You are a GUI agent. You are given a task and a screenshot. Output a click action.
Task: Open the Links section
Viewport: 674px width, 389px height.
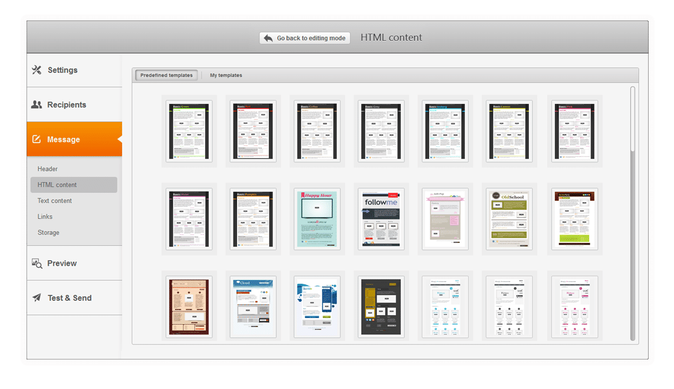45,216
